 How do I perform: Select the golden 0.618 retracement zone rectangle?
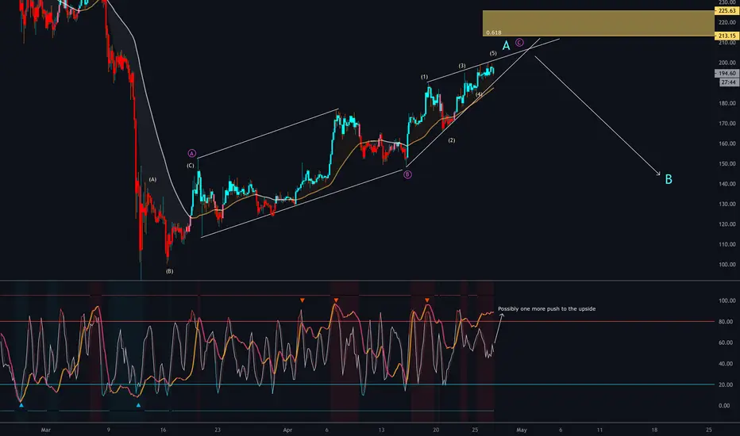(x=598, y=23)
